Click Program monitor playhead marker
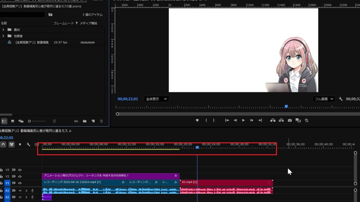 click(x=286, y=107)
